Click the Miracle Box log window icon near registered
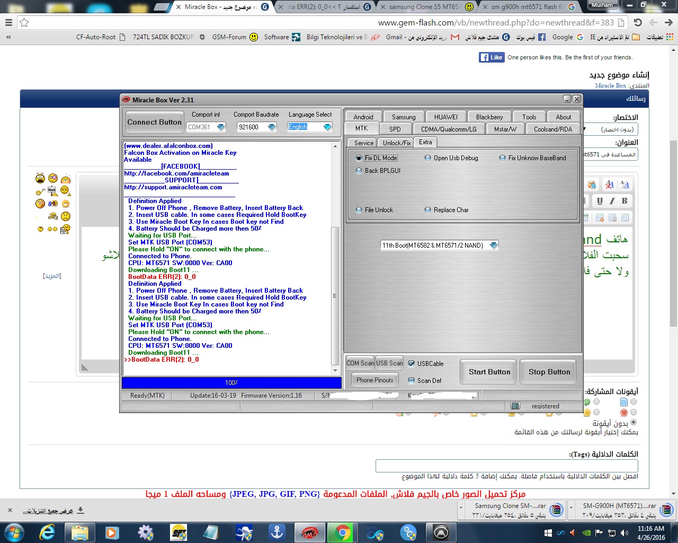The image size is (678, 543). click(515, 406)
